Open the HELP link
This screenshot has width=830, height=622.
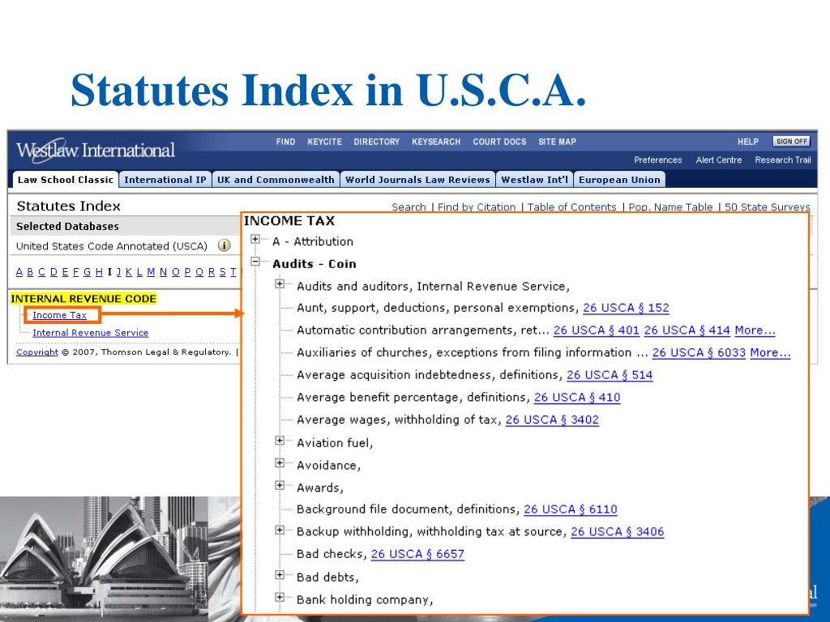coord(748,142)
